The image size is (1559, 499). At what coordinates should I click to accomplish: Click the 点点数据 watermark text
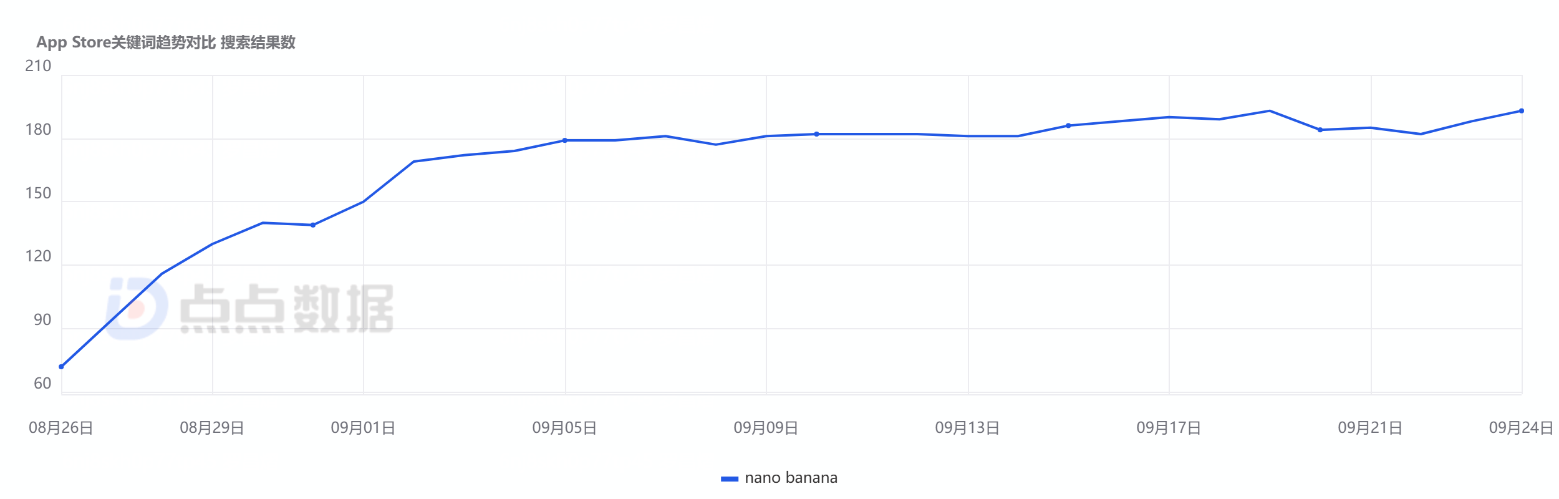(x=287, y=309)
